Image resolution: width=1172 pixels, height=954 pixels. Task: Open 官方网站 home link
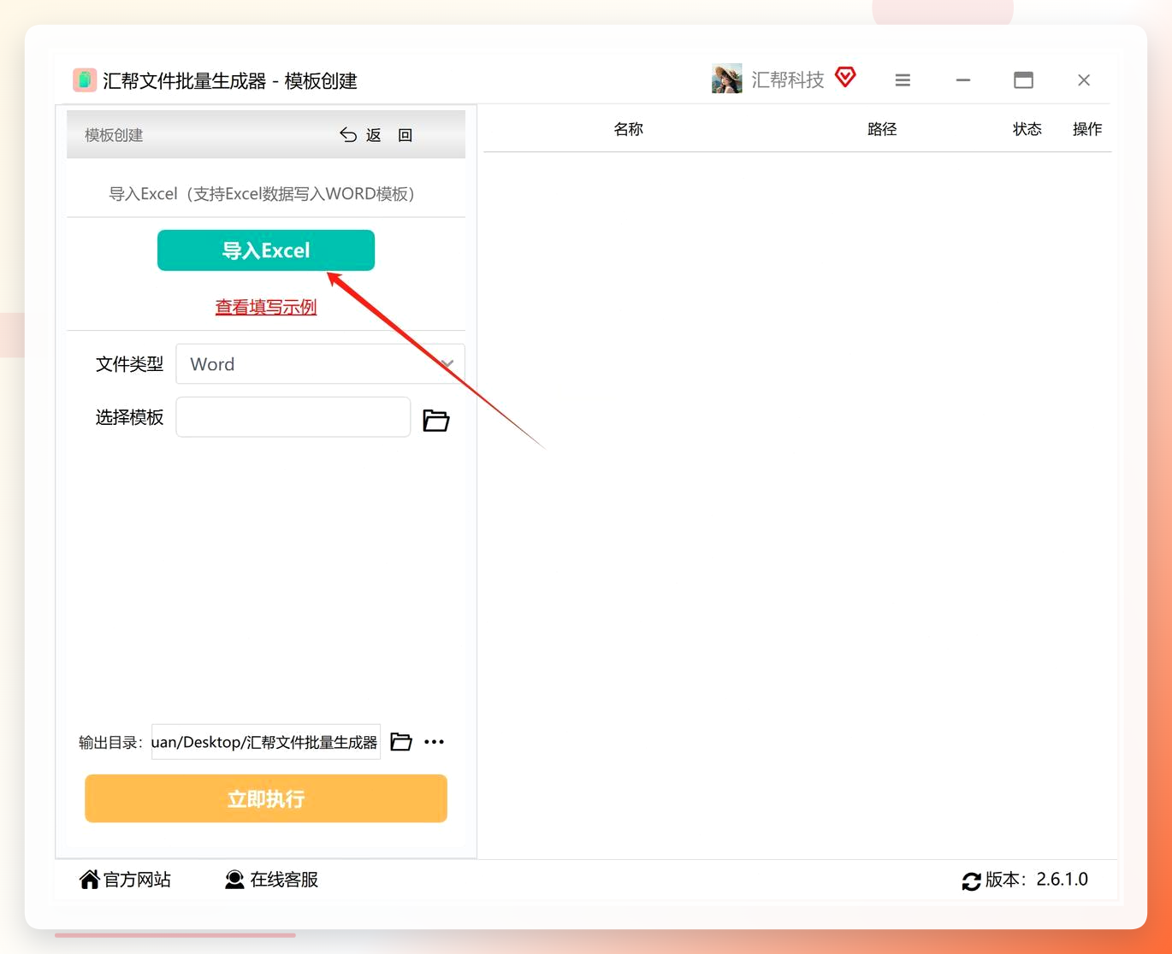pyautogui.click(x=126, y=880)
